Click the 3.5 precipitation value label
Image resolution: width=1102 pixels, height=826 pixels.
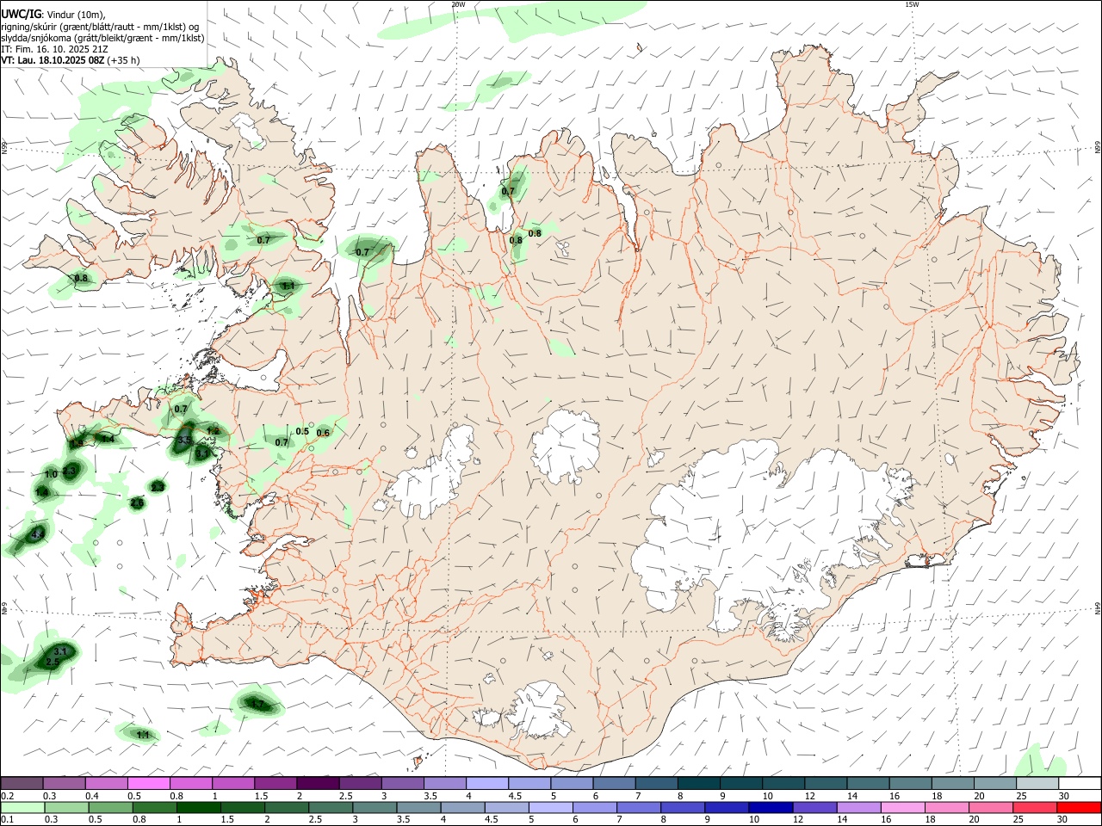(x=184, y=441)
